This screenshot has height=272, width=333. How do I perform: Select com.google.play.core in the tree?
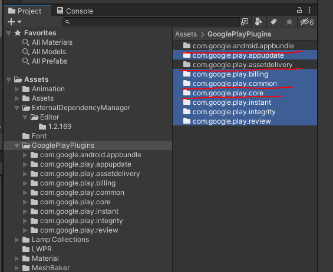pyautogui.click(x=71, y=202)
